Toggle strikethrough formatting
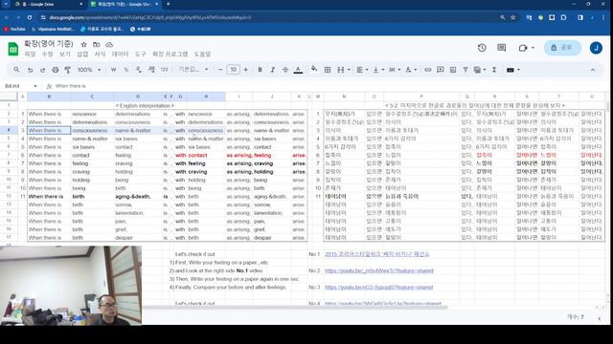 click(285, 70)
